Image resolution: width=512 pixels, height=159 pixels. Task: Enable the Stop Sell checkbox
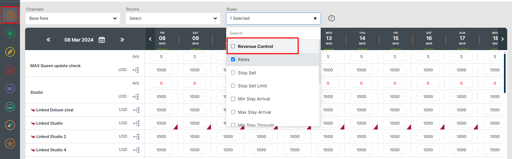click(x=233, y=73)
